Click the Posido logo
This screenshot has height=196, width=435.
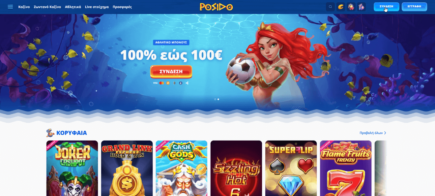click(216, 7)
